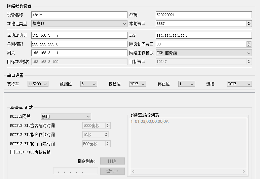Click the SN码 text field
The image size is (260, 179).
pos(203,15)
